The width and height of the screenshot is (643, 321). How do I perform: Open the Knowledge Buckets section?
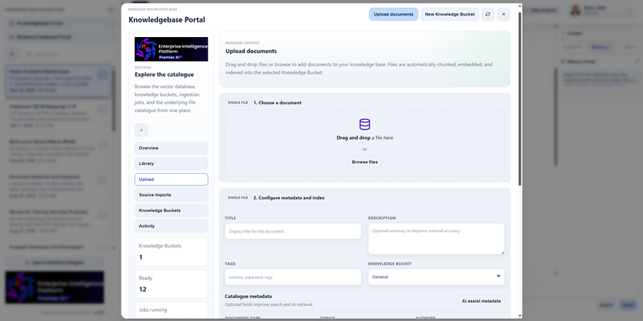pos(171,211)
